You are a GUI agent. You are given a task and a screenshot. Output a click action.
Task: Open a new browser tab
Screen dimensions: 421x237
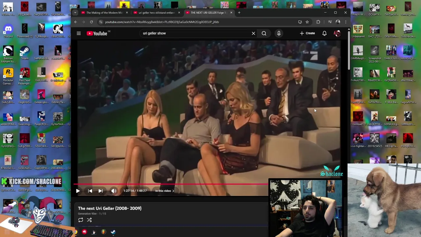pos(239,13)
